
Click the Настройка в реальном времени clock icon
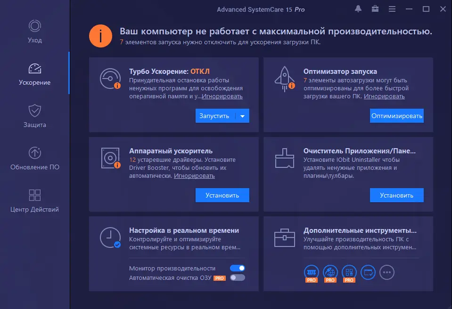(x=110, y=238)
